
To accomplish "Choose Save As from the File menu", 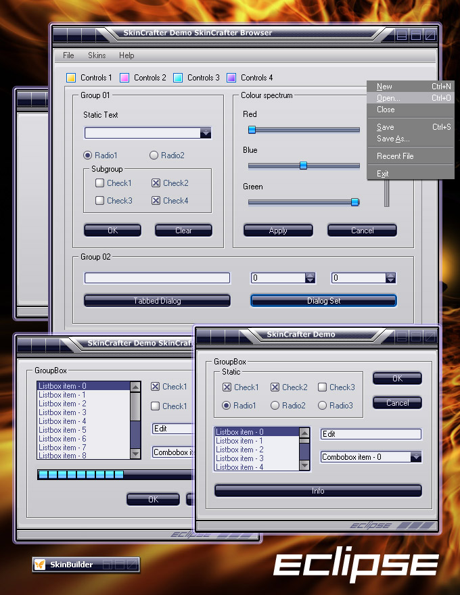I will (393, 139).
